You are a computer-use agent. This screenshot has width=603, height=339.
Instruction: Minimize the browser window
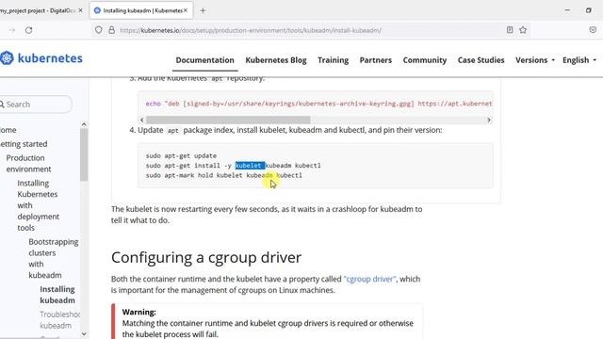coord(567,10)
